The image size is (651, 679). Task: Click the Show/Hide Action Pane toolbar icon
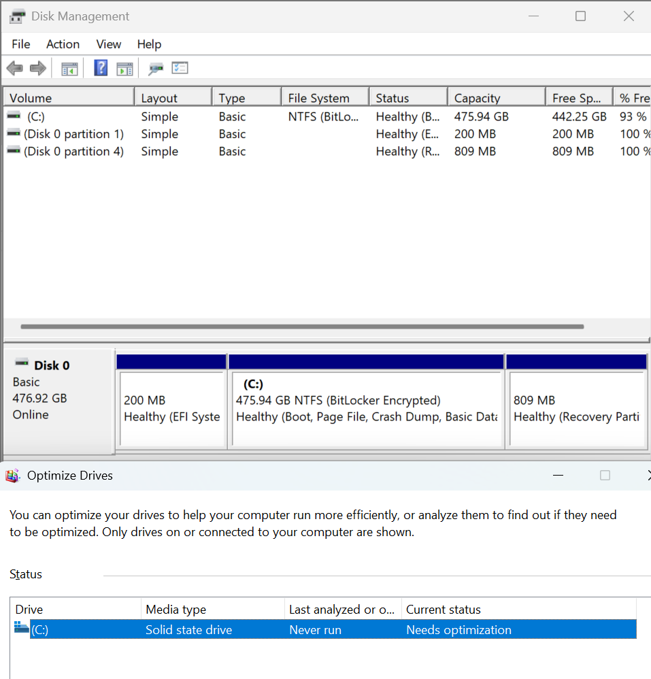pyautogui.click(x=124, y=69)
